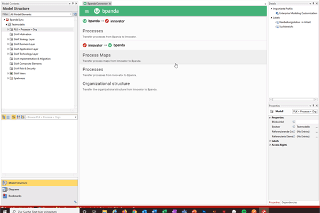Click the Details panel horizontal scrollbar
The height and width of the screenshot is (213, 320).
293,99
